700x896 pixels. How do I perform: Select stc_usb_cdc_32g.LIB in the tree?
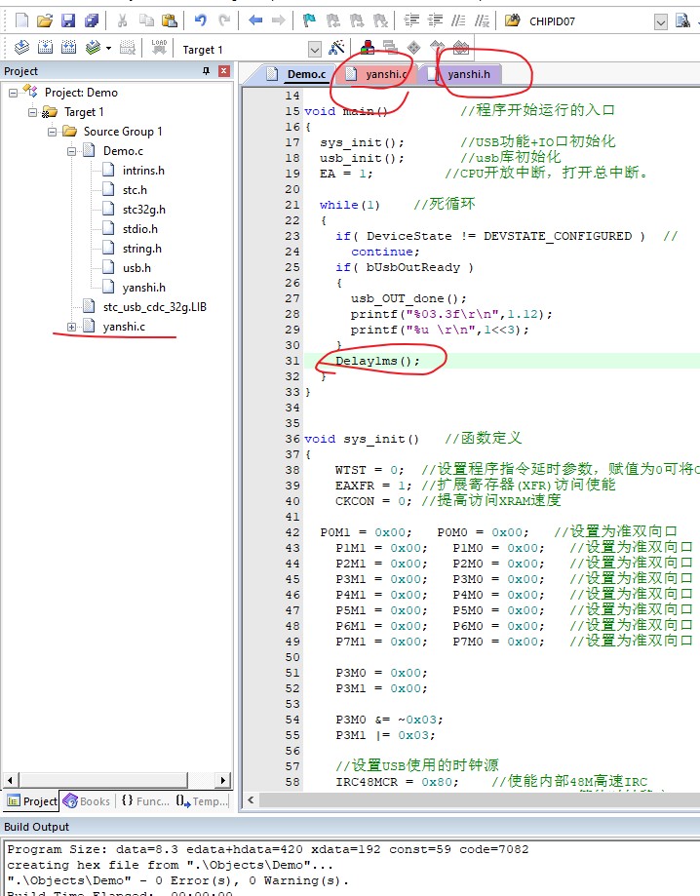click(154, 307)
